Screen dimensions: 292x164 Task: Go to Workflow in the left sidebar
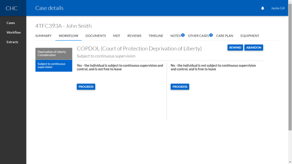coord(14,33)
